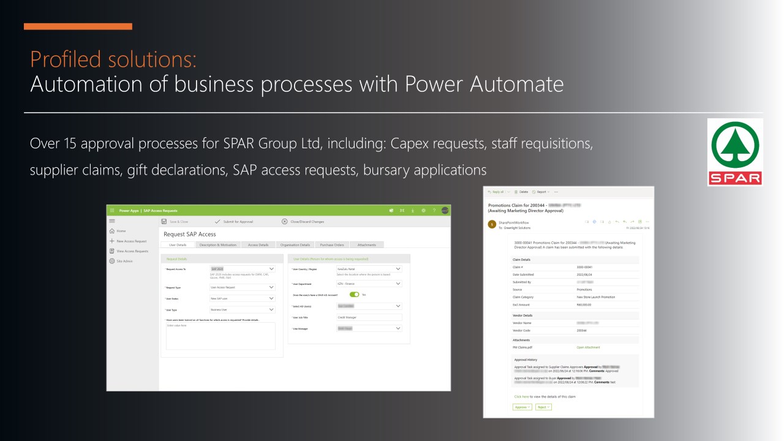Click the help question mark in header
784x441 pixels.
click(434, 210)
